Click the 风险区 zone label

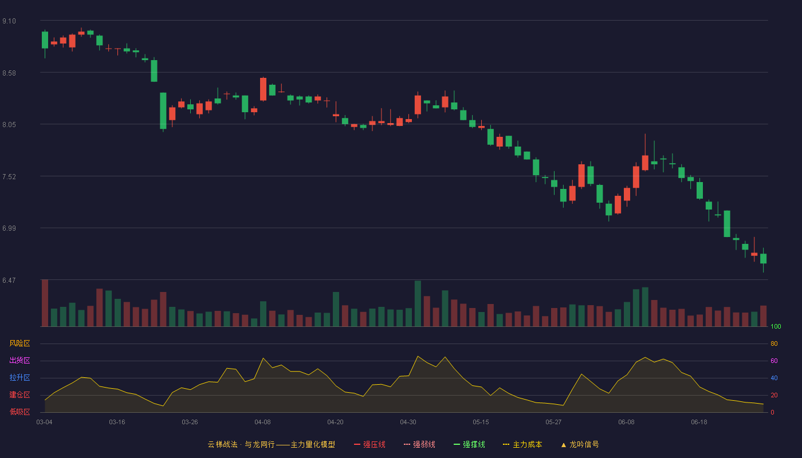pos(19,343)
